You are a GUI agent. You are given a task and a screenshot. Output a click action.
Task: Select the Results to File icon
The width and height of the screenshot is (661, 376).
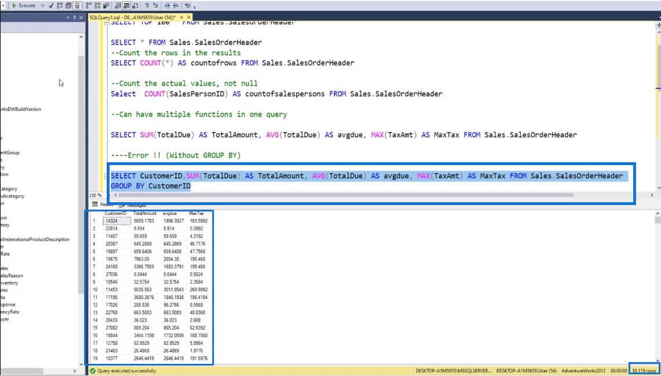135,5
